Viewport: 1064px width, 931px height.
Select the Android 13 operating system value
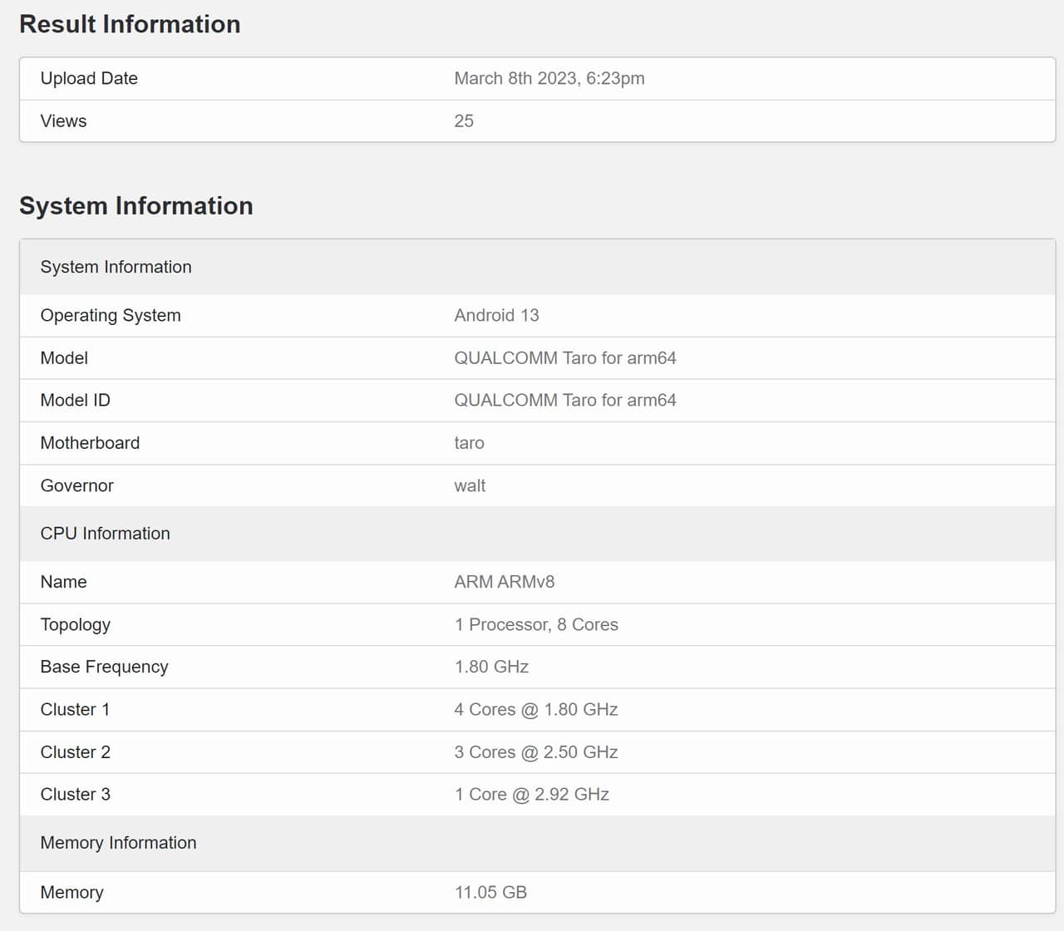[496, 316]
